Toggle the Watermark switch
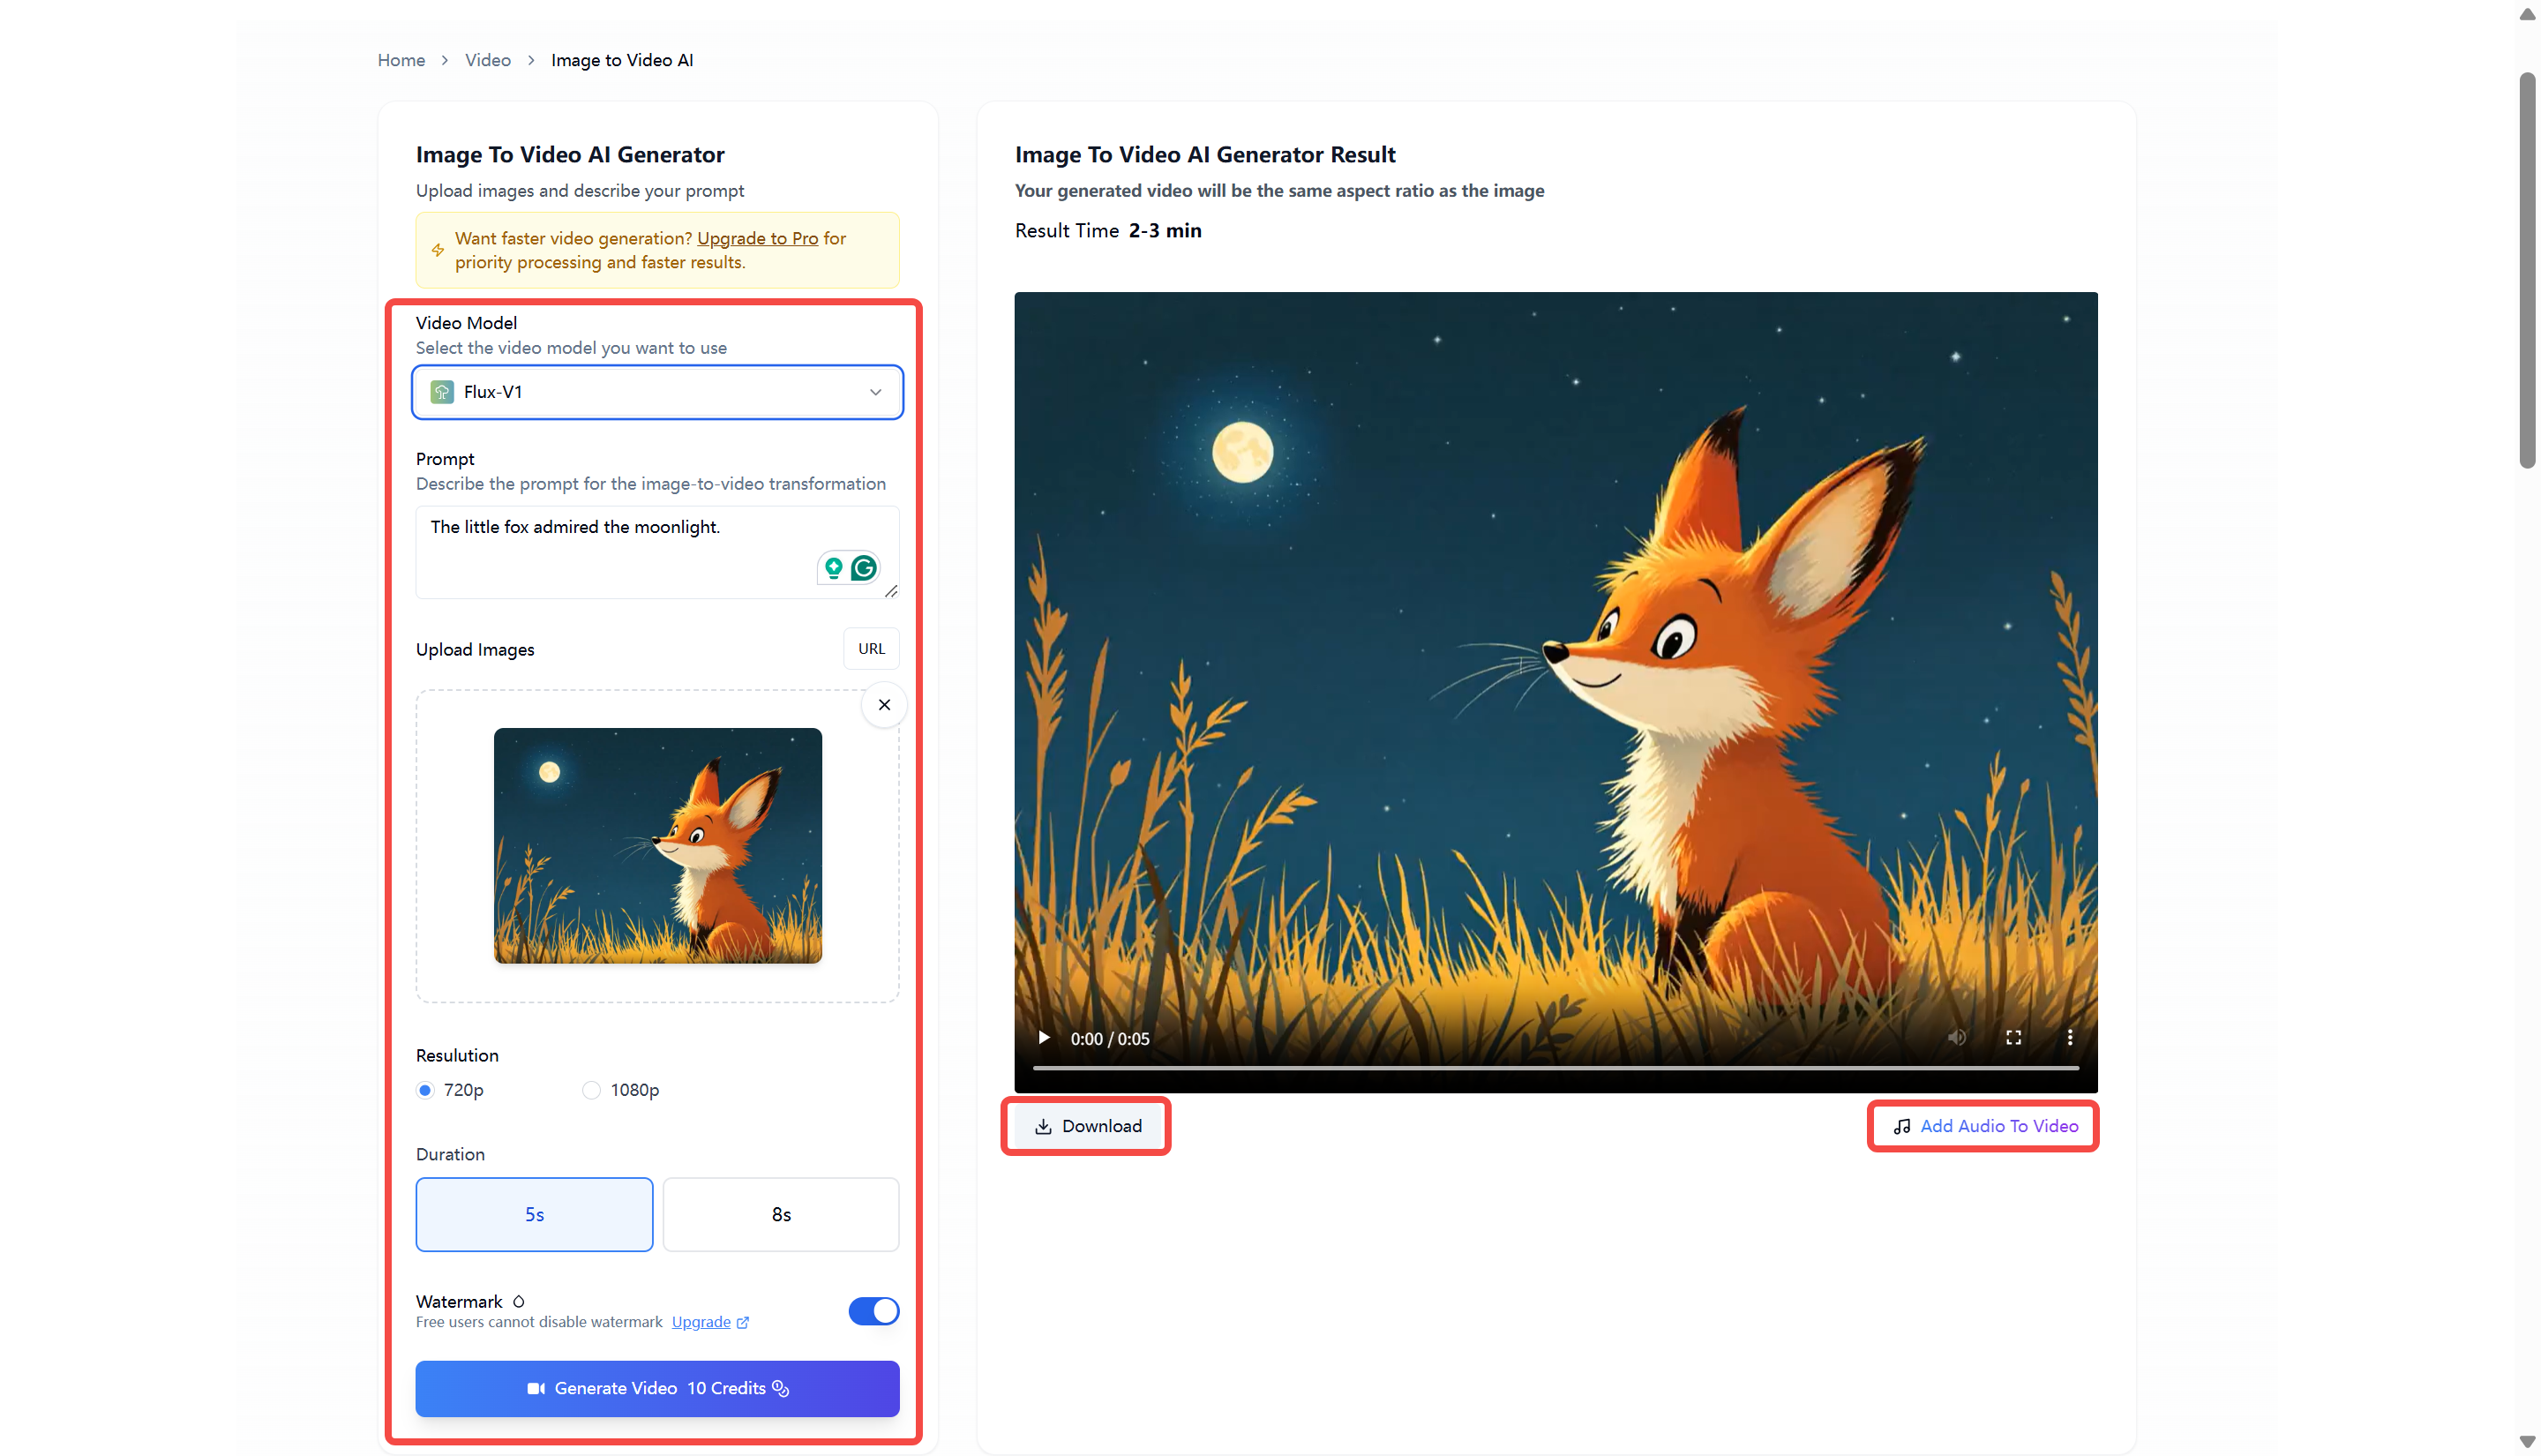This screenshot has width=2541, height=1456. point(873,1311)
